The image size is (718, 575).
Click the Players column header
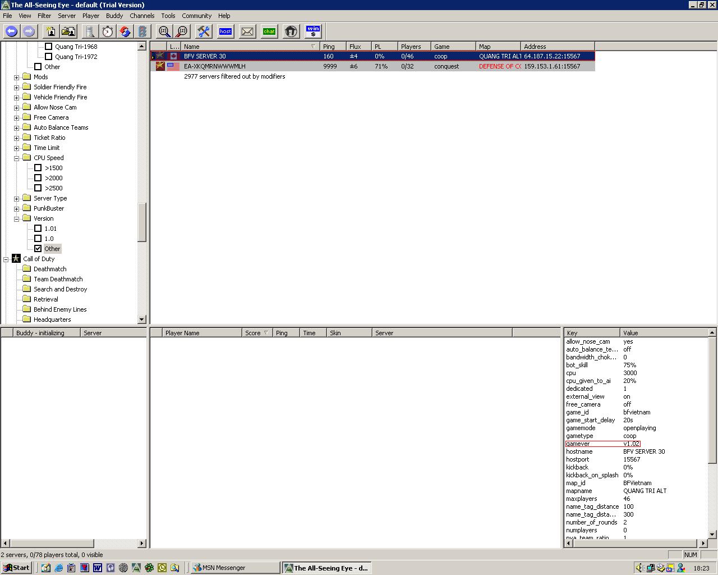pos(411,47)
